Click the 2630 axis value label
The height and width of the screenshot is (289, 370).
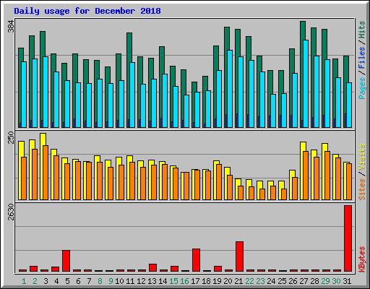11,212
